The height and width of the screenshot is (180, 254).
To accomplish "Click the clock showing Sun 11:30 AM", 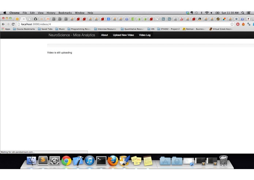I will pos(230,13).
